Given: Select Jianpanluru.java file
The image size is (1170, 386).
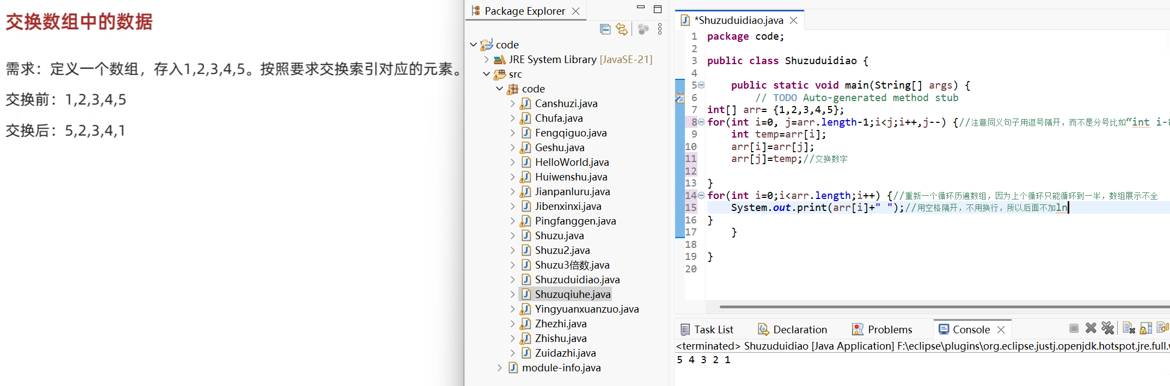Looking at the screenshot, I should [572, 191].
